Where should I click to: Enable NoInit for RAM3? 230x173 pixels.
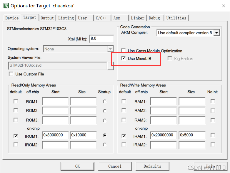click(x=213, y=120)
